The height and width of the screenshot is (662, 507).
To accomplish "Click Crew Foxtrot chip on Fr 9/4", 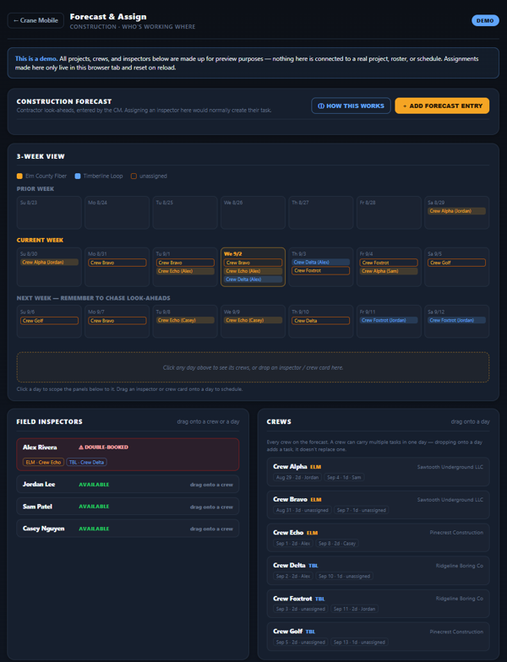I will (x=389, y=263).
